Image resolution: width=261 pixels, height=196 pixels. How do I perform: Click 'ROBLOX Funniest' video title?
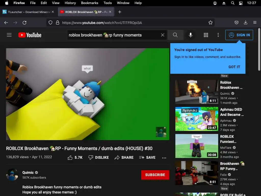(x=228, y=139)
